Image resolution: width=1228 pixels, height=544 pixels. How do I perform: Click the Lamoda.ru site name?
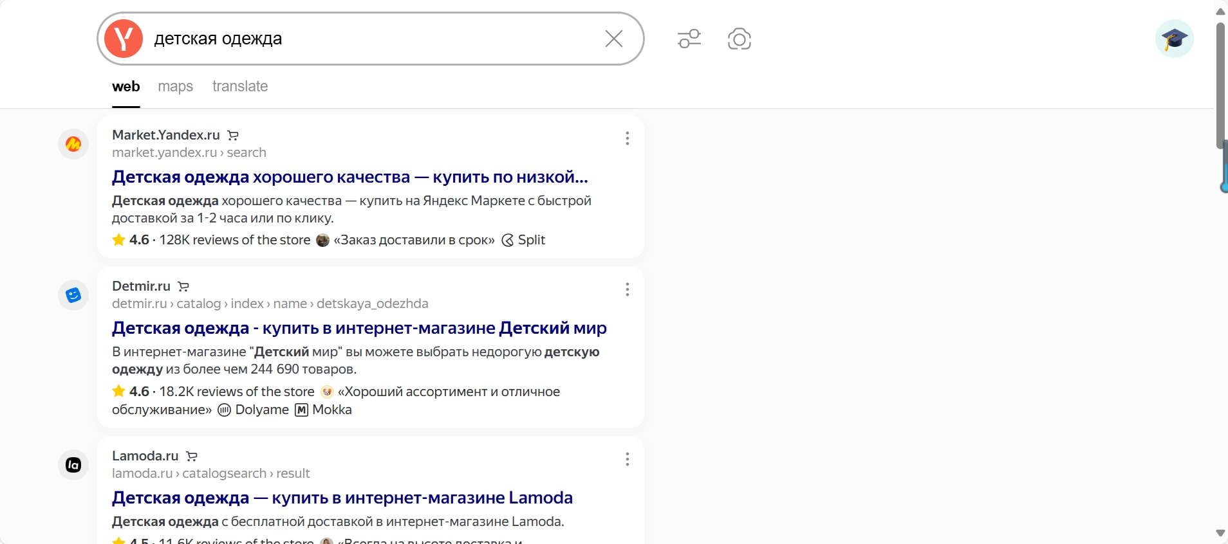(145, 456)
